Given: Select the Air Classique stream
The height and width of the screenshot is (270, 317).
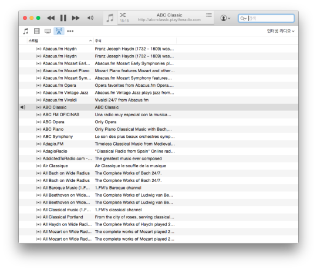Looking at the screenshot, I should tap(158, 166).
